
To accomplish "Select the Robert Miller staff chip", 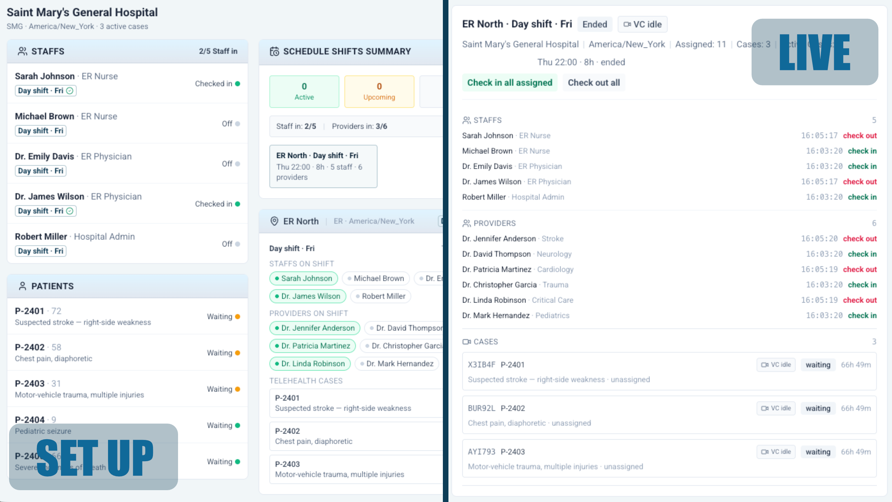I will point(380,296).
